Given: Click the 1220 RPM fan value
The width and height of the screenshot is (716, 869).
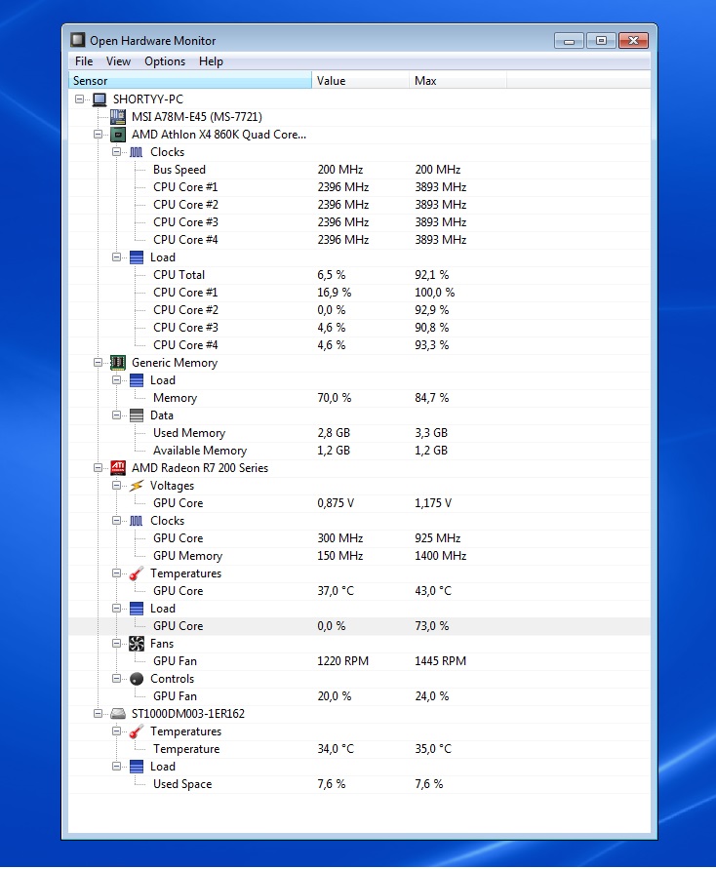Looking at the screenshot, I should pyautogui.click(x=343, y=661).
